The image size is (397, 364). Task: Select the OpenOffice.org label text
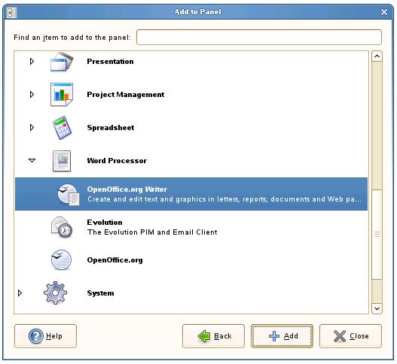click(x=115, y=260)
